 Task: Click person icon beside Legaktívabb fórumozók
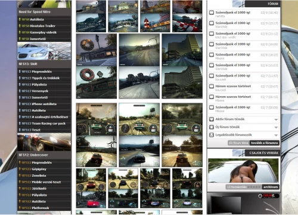click(x=212, y=135)
